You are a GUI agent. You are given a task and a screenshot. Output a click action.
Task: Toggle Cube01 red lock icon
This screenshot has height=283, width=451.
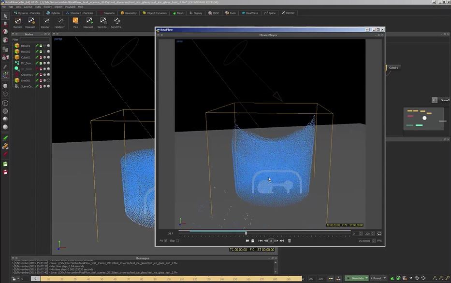click(x=41, y=57)
